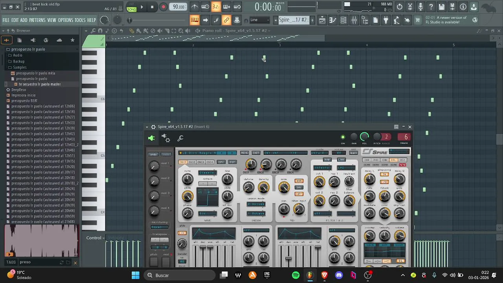Viewport: 503px width, 283px height.
Task: Expand the DeepReso project in browser
Action: click(x=18, y=90)
